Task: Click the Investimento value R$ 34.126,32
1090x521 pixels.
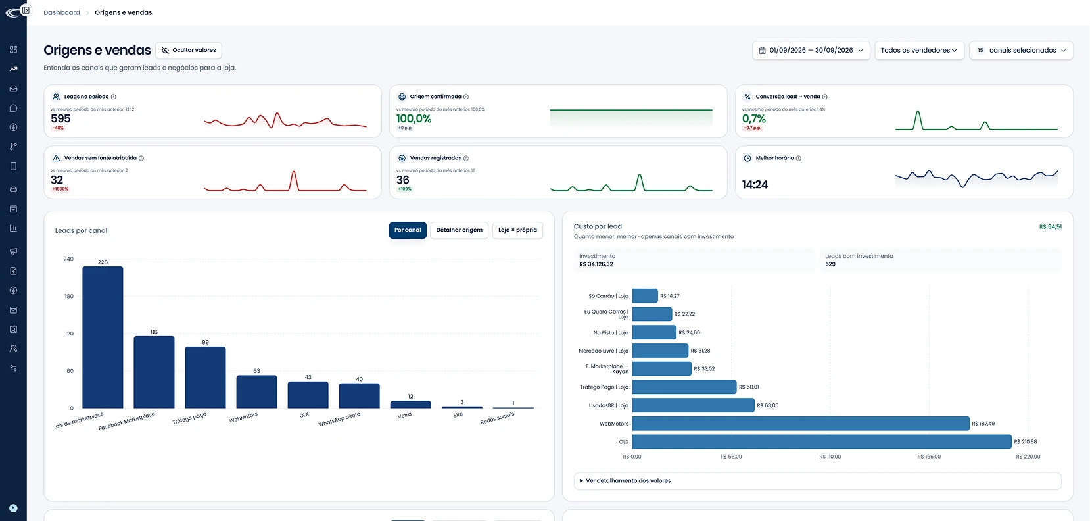Action: pyautogui.click(x=596, y=264)
